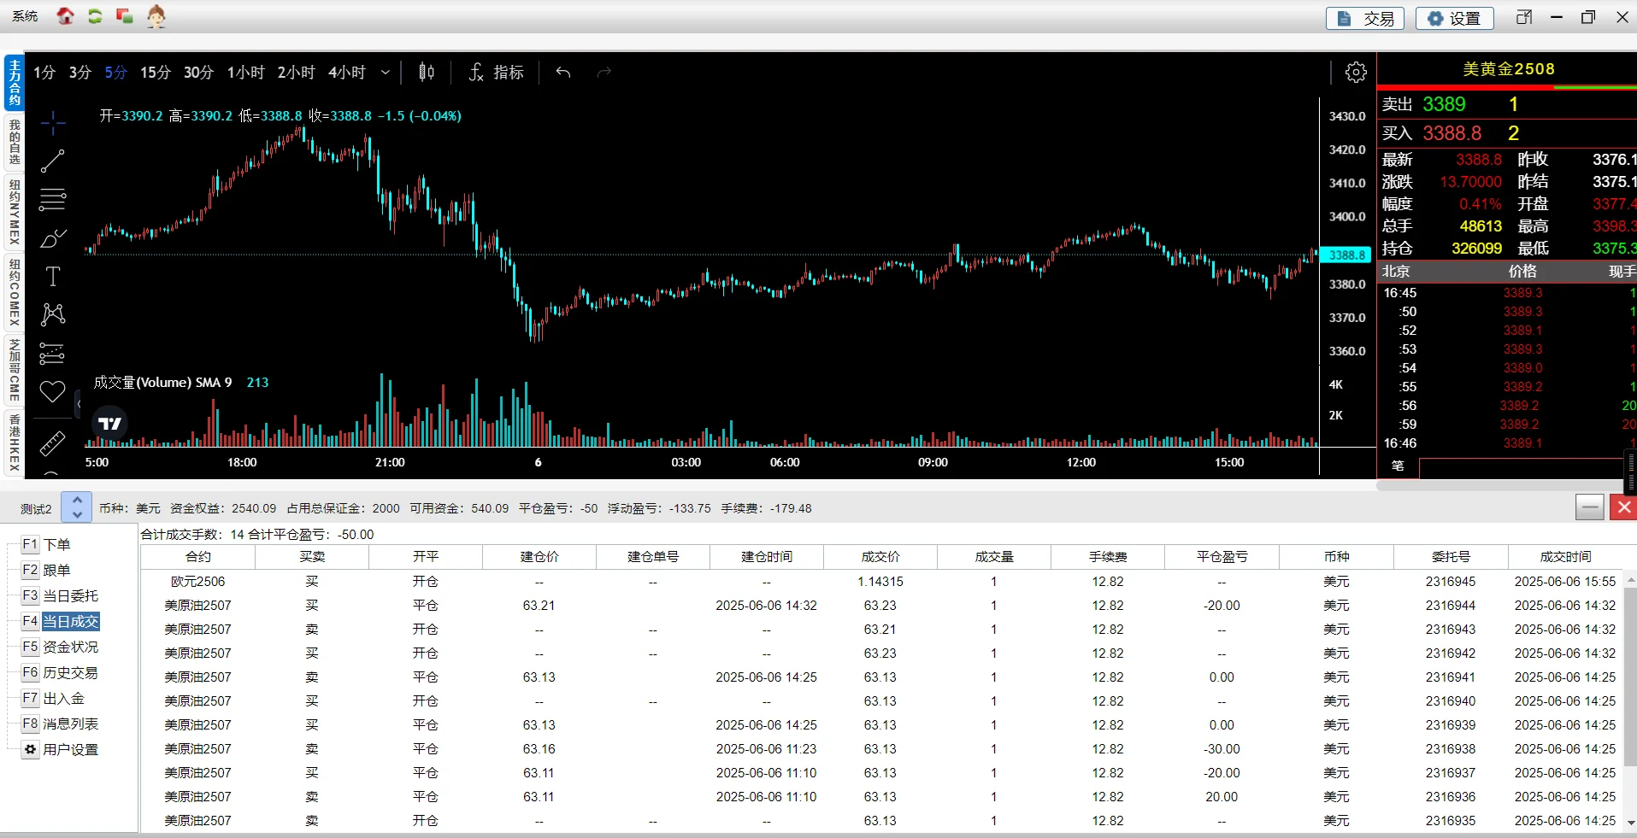Click the 合约 column header
This screenshot has height=838, width=1637.
point(198,557)
